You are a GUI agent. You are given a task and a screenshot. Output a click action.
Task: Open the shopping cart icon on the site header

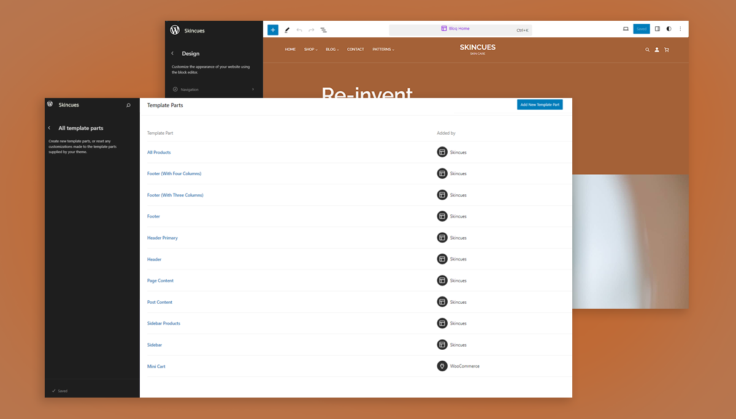click(x=667, y=50)
